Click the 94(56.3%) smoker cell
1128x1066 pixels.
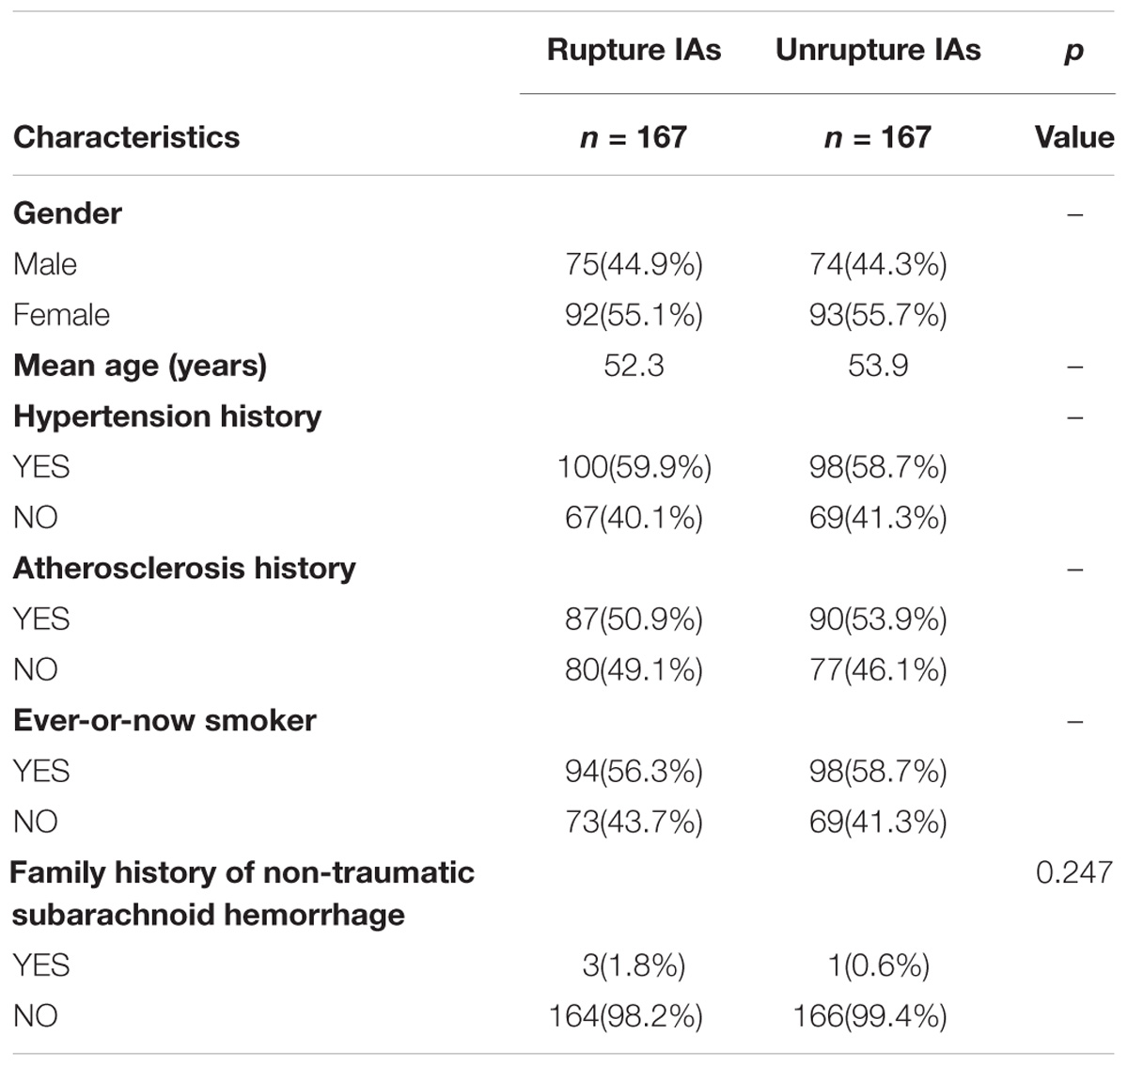[634, 772]
